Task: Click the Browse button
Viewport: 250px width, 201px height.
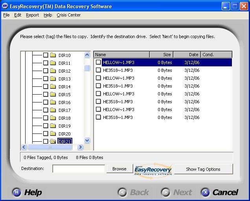Action: tap(119, 169)
